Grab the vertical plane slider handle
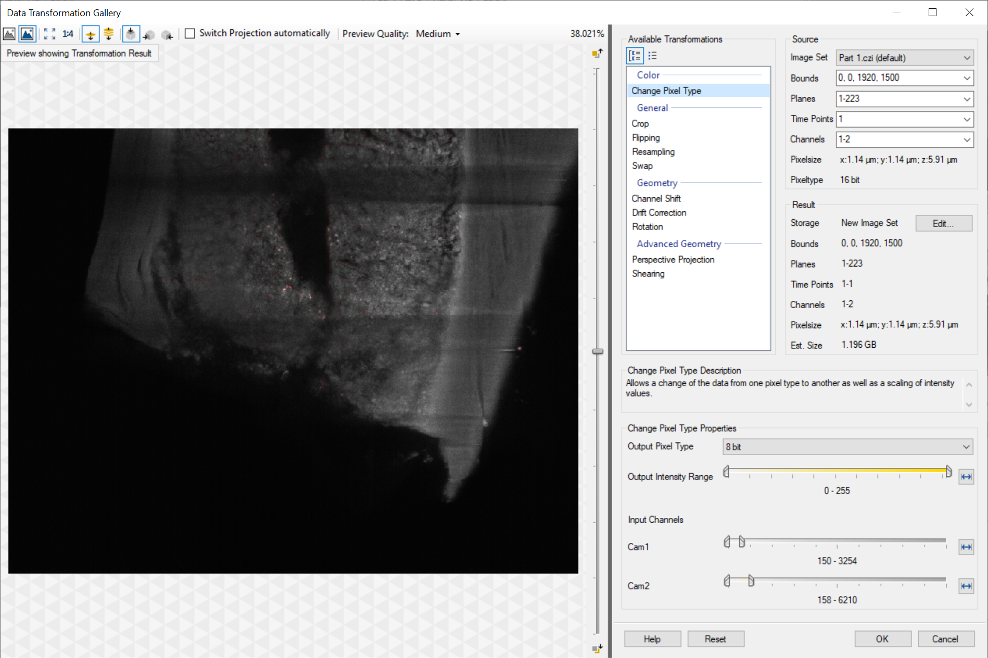The height and width of the screenshot is (658, 988). (598, 351)
